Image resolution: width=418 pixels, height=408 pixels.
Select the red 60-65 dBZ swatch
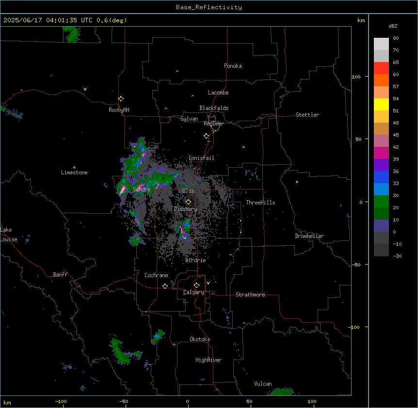[x=381, y=68]
